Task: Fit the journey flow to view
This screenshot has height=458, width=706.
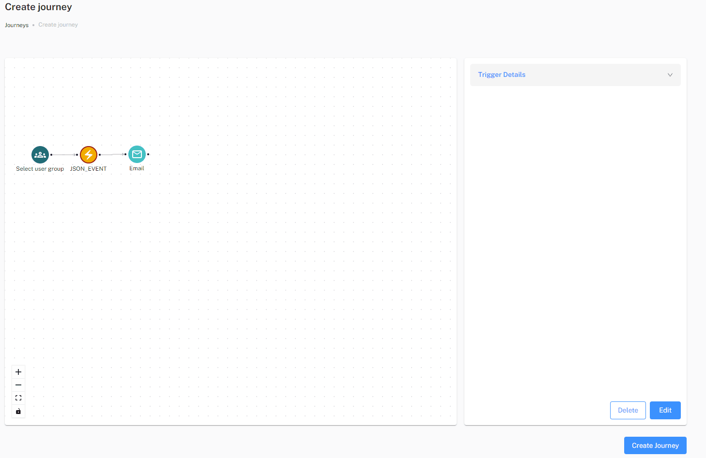Action: [18, 398]
